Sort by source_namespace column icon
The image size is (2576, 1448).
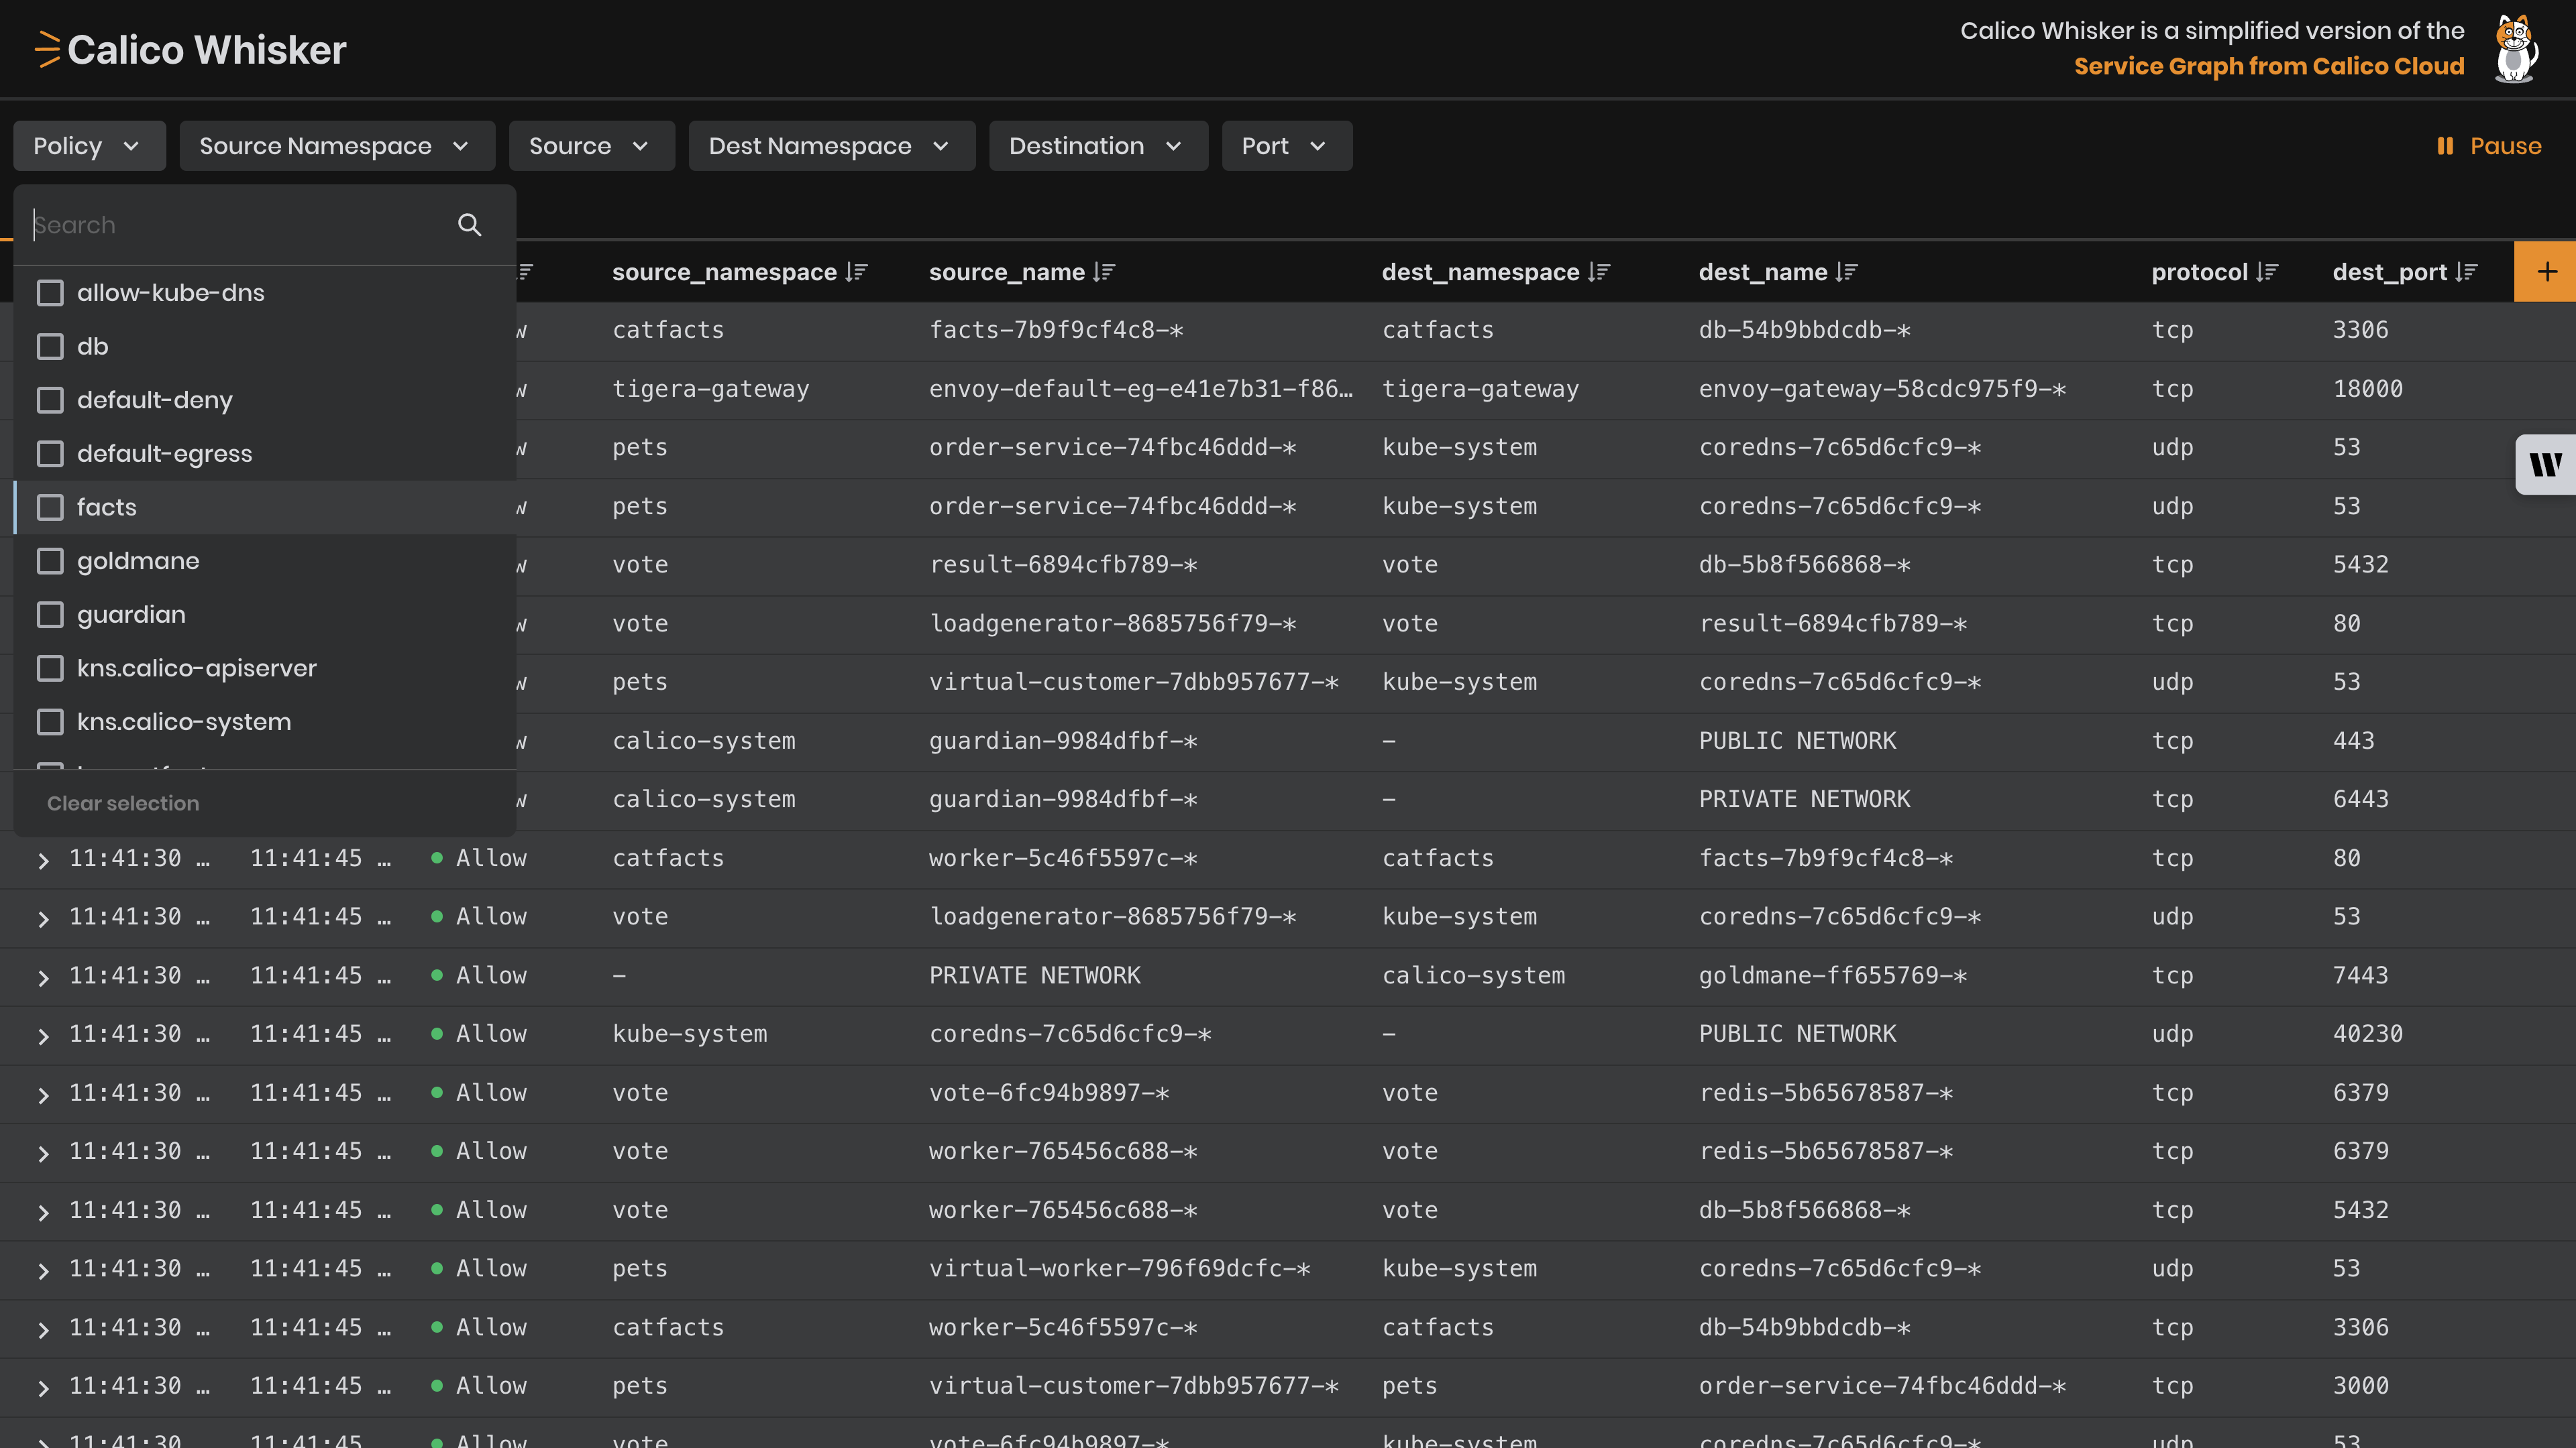(856, 271)
